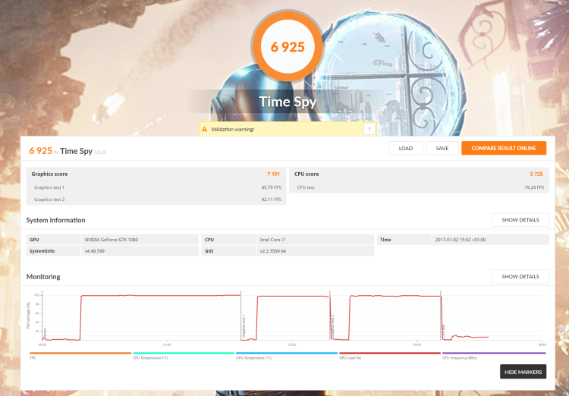Click the Graphics test 1 row
The height and width of the screenshot is (396, 569).
pos(156,187)
